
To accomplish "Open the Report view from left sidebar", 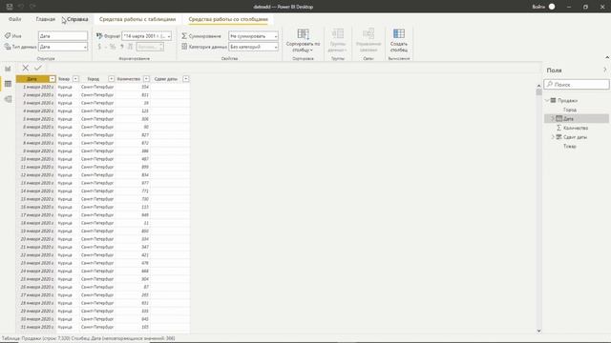I will point(8,69).
